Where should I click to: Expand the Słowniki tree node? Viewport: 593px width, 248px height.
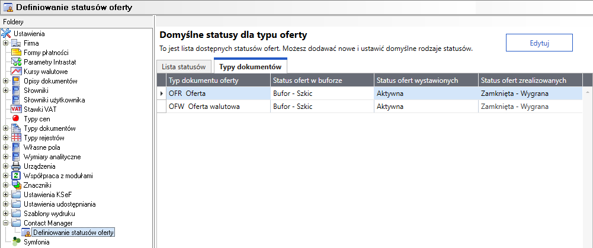point(5,91)
